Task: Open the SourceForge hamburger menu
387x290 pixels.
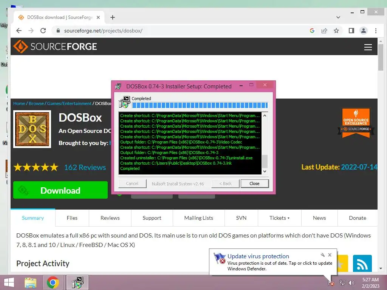Action: click(x=368, y=47)
